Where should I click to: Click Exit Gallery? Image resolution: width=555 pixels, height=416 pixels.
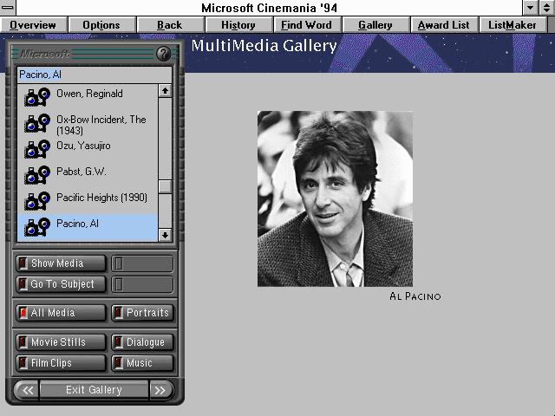[95, 390]
